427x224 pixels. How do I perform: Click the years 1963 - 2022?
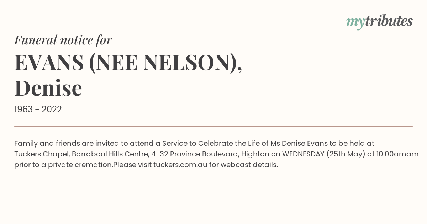click(x=38, y=109)
